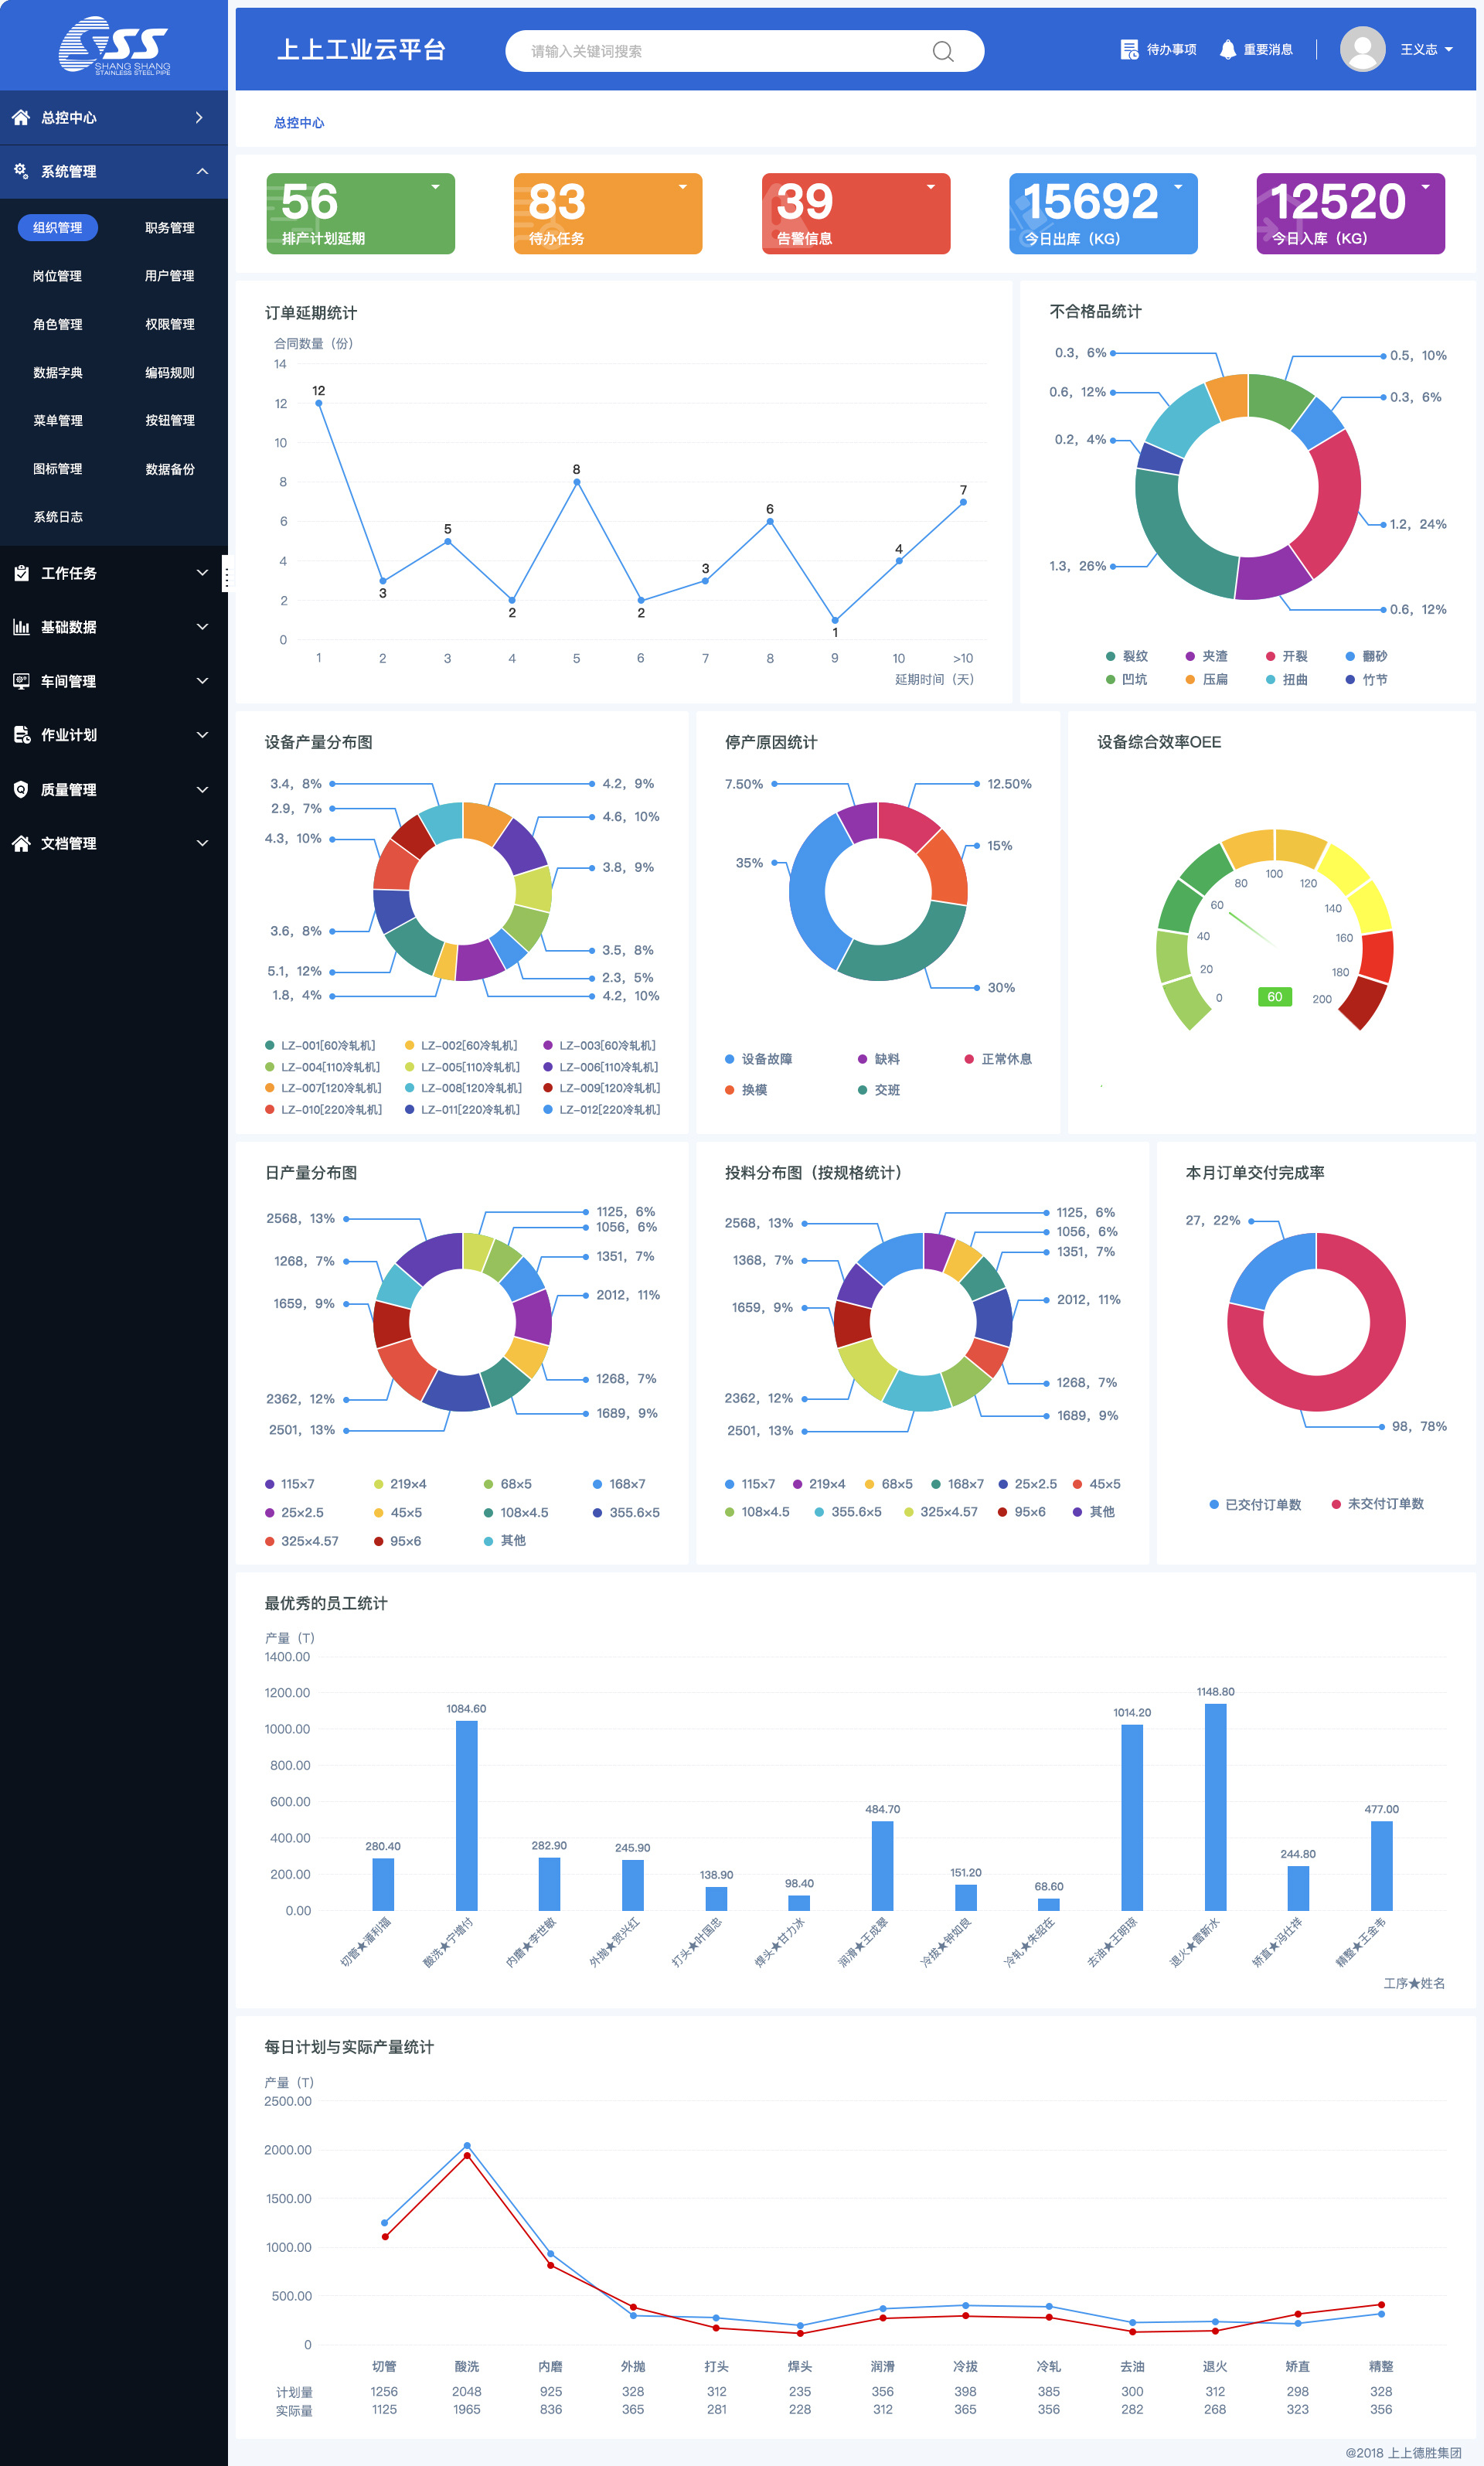This screenshot has width=1484, height=2466.
Task: Open the 王义志 user dropdown
Action: [1426, 50]
